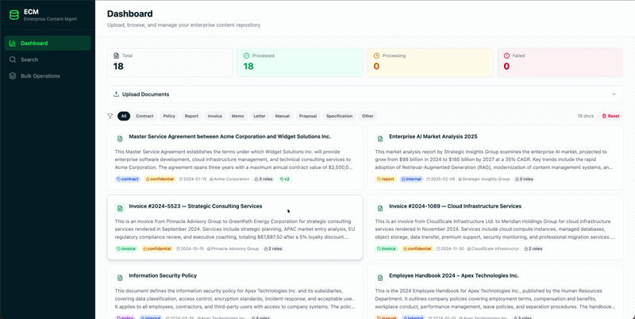Click the alert icon in Failed card
This screenshot has width=635, height=319.
coord(506,56)
